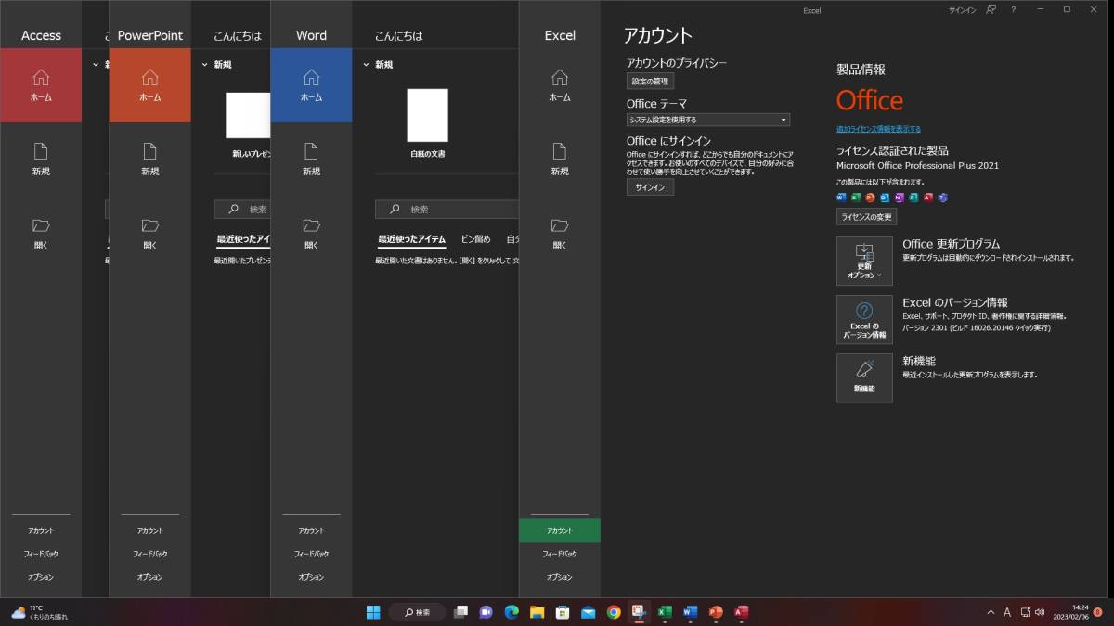Image resolution: width=1114 pixels, height=626 pixels.
Task: Go to ホーム in Excel sidebar
Action: coord(560,85)
